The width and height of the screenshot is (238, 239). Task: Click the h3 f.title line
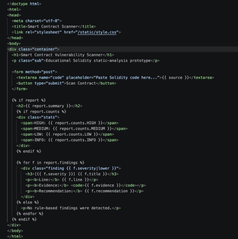pos(72,174)
